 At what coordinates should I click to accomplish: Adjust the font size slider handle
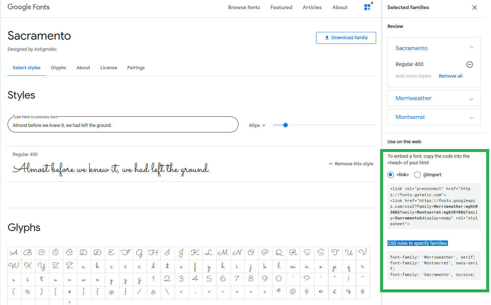point(285,125)
